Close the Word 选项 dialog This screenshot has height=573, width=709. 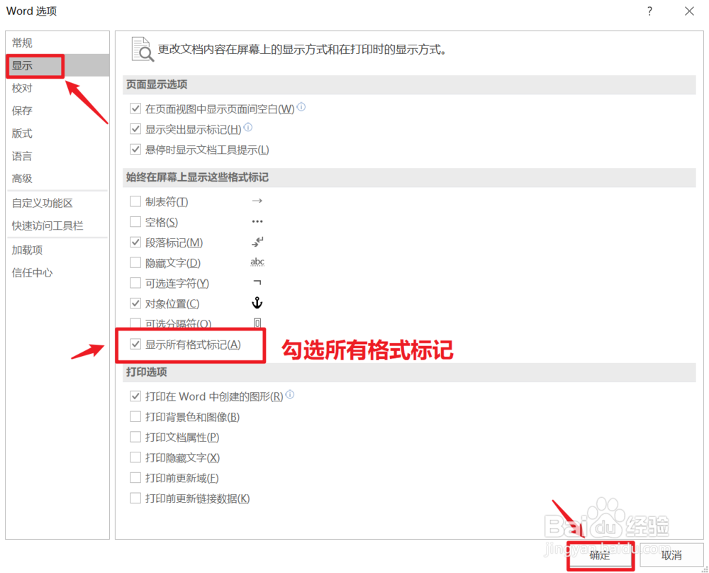[689, 11]
